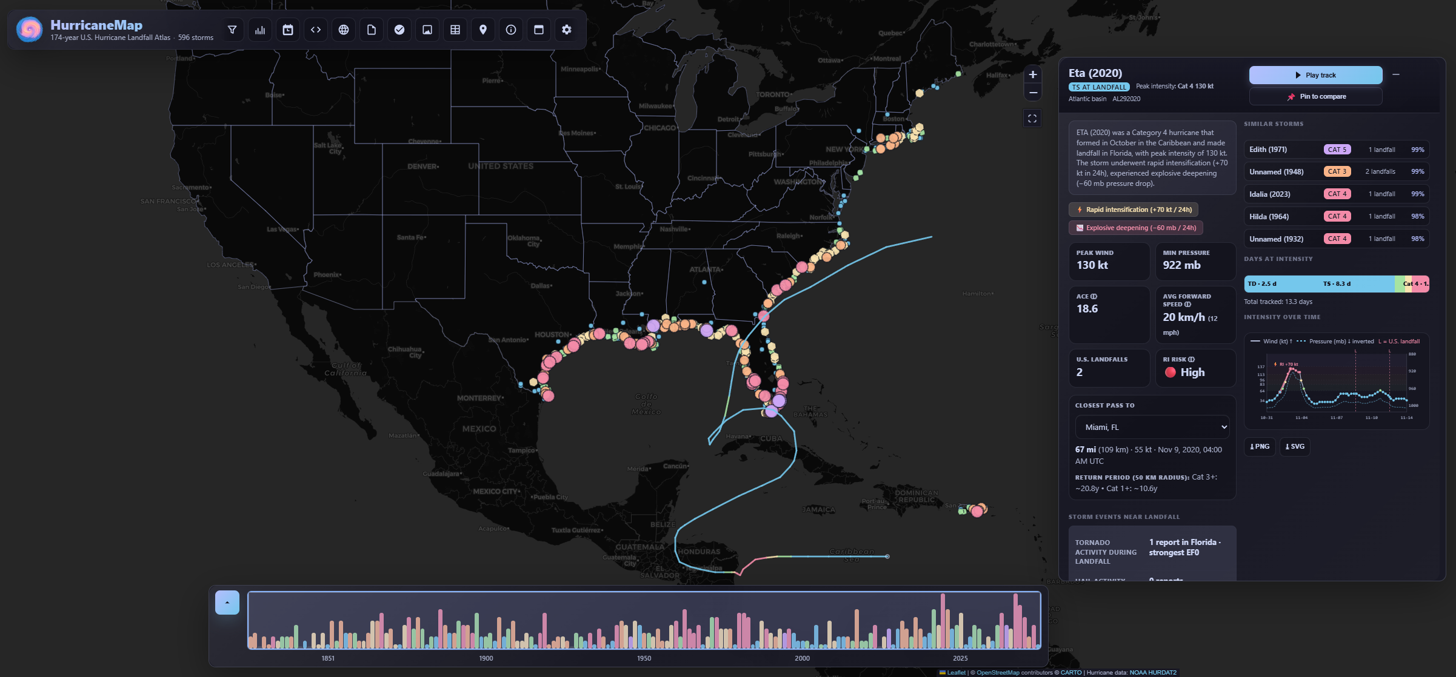Viewport: 1456px width, 677px height.
Task: Open similar storm Hilda (1964)
Action: pos(1337,217)
